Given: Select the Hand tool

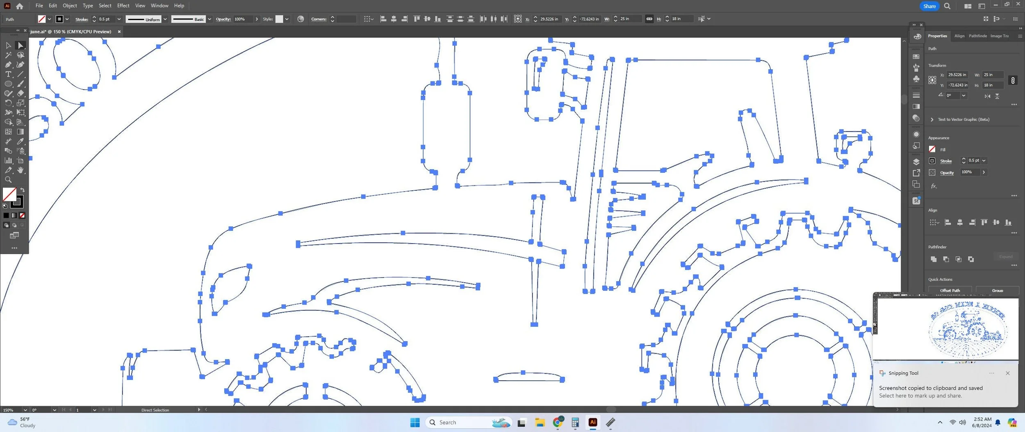Looking at the screenshot, I should pyautogui.click(x=20, y=170).
